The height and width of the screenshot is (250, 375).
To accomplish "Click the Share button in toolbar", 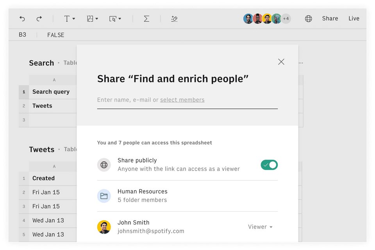I will 330,18.
